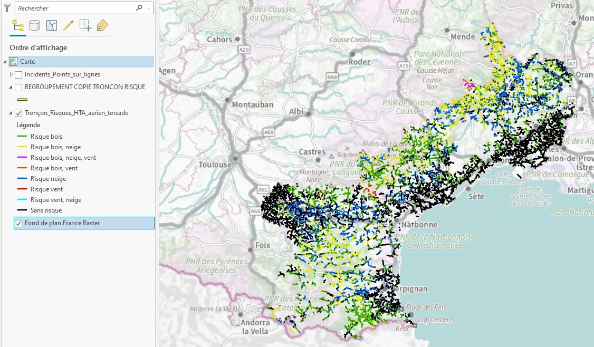Image resolution: width=594 pixels, height=347 pixels.
Task: Select REGROUPEMENT COPIE TRONCON RISQUE layer name
Action: (85, 86)
